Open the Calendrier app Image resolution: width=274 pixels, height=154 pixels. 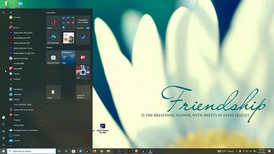click(x=26, y=94)
